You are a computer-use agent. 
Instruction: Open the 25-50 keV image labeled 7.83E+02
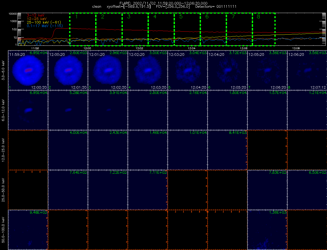(267, 190)
